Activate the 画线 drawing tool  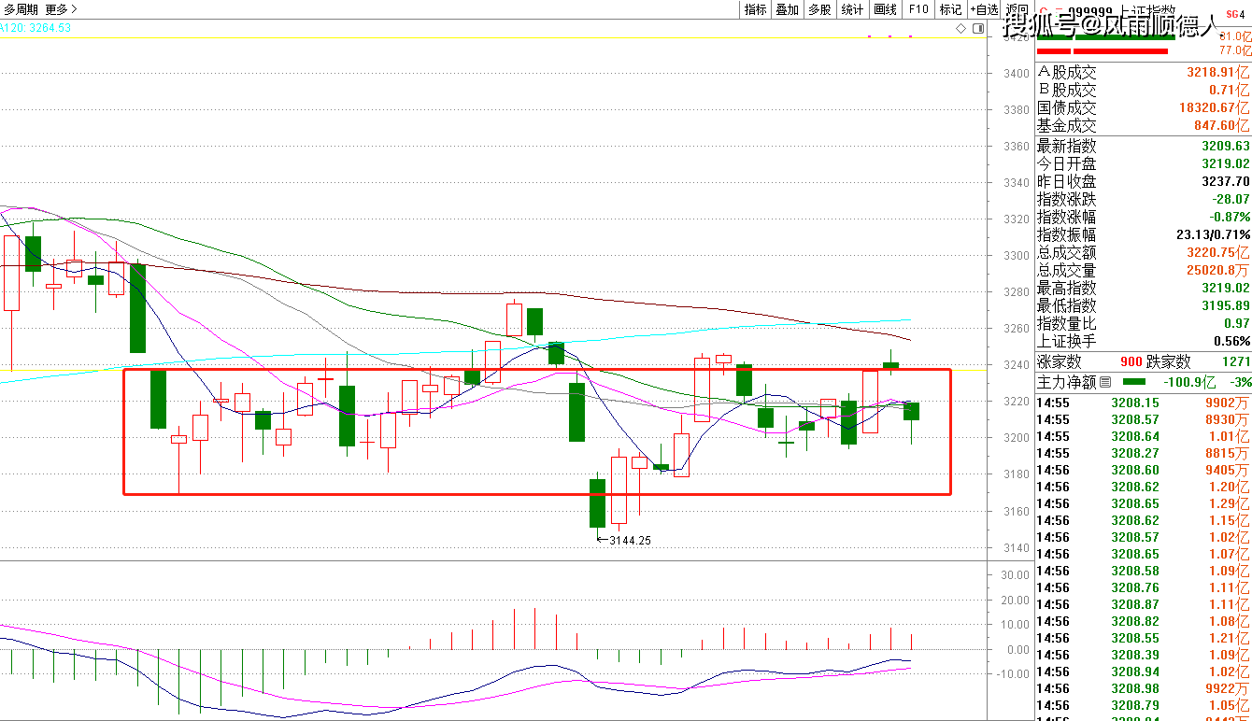(x=885, y=9)
